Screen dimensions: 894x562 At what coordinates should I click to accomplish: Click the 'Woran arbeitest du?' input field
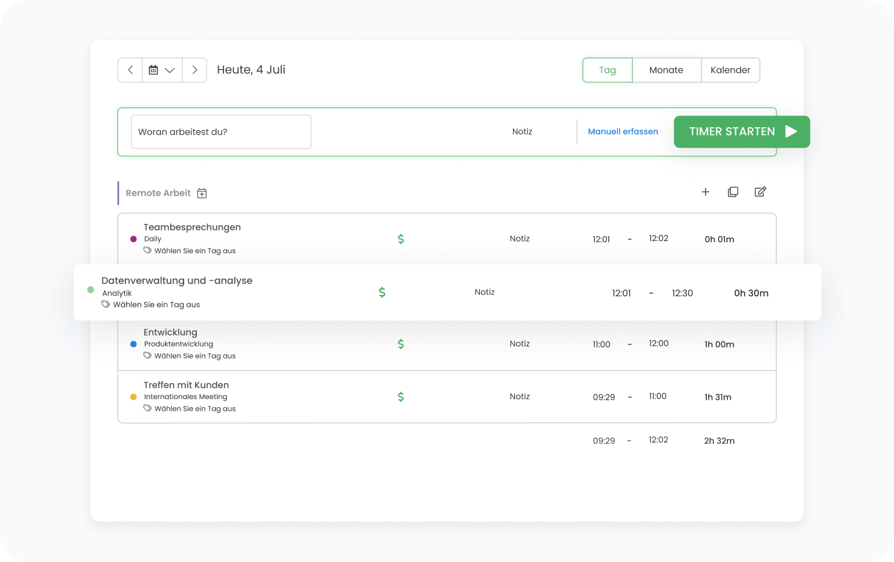click(221, 132)
